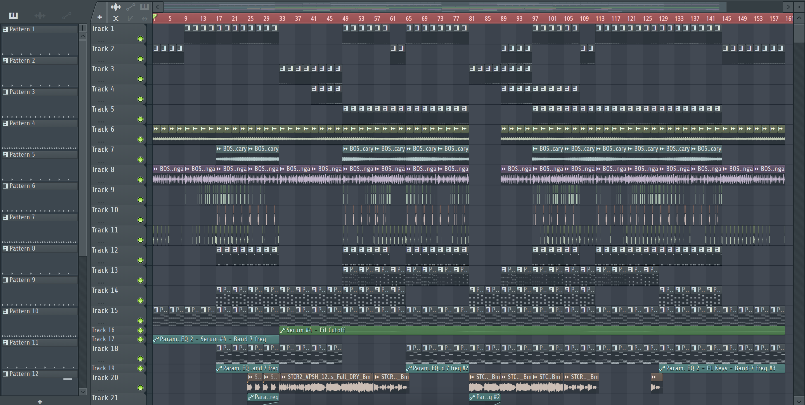
Task: Click the right arrow of the playlist overview
Action: click(788, 6)
